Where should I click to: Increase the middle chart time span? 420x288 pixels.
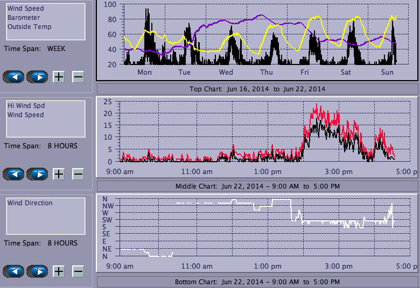tap(59, 174)
